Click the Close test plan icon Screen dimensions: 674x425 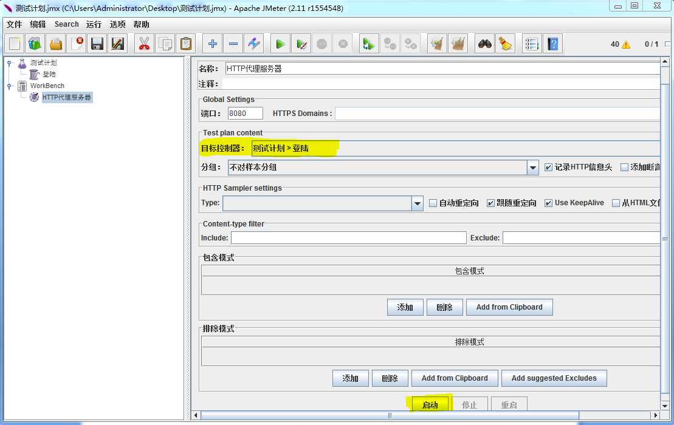coord(77,44)
